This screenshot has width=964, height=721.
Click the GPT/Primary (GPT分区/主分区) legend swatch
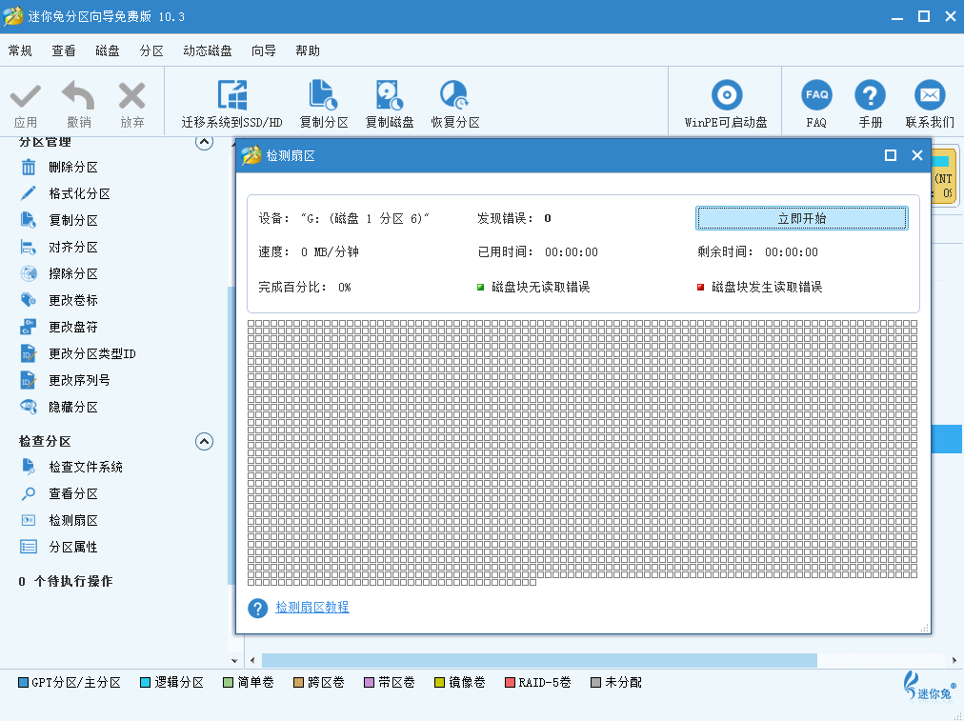[x=24, y=682]
